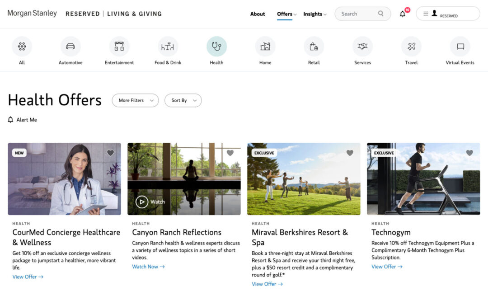Image resolution: width=488 pixels, height=305 pixels.
Task: Open the CourMed doctor thumbnail image
Action: [x=65, y=179]
